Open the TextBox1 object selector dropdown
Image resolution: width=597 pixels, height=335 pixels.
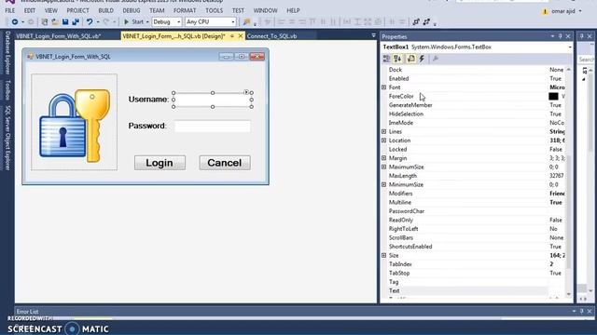[x=570, y=47]
